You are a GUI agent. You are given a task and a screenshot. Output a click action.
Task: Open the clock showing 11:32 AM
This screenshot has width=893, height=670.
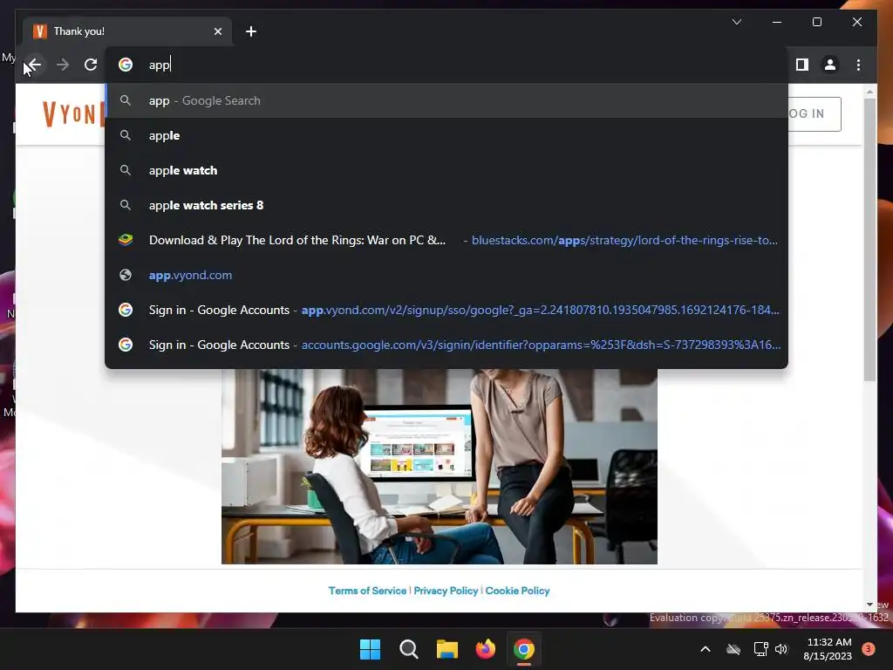[x=828, y=649]
